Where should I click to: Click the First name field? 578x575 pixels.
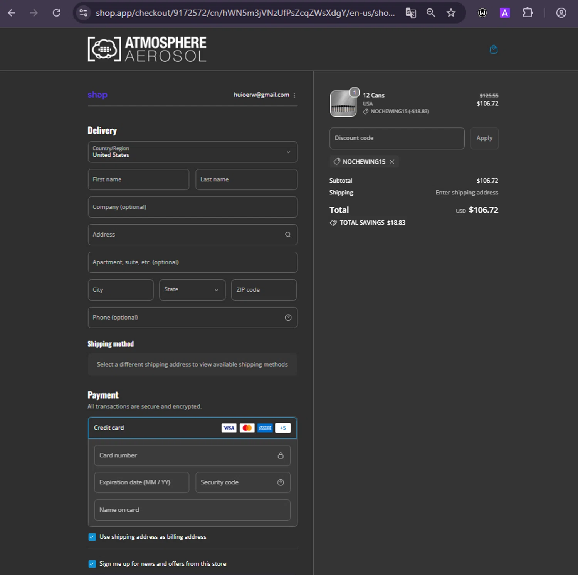(138, 179)
